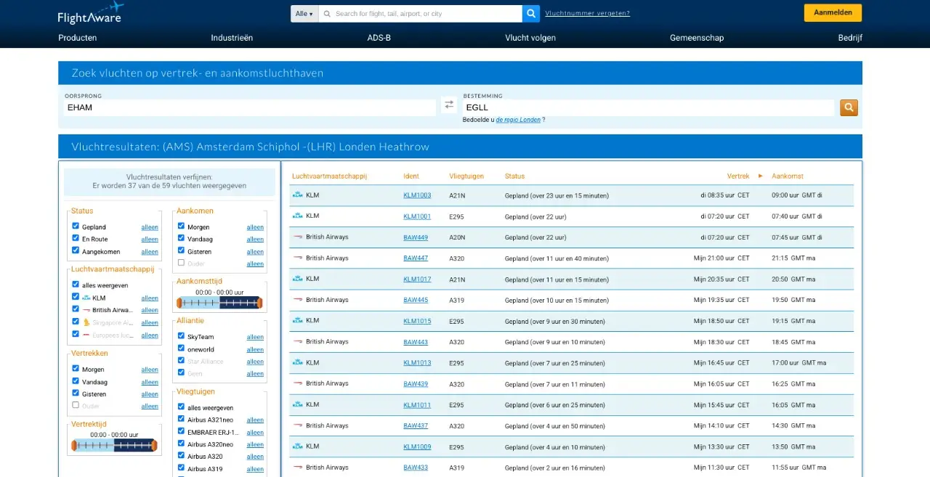Click the KLM logo in KLM1011 row
This screenshot has width=930, height=477.
[x=297, y=404]
